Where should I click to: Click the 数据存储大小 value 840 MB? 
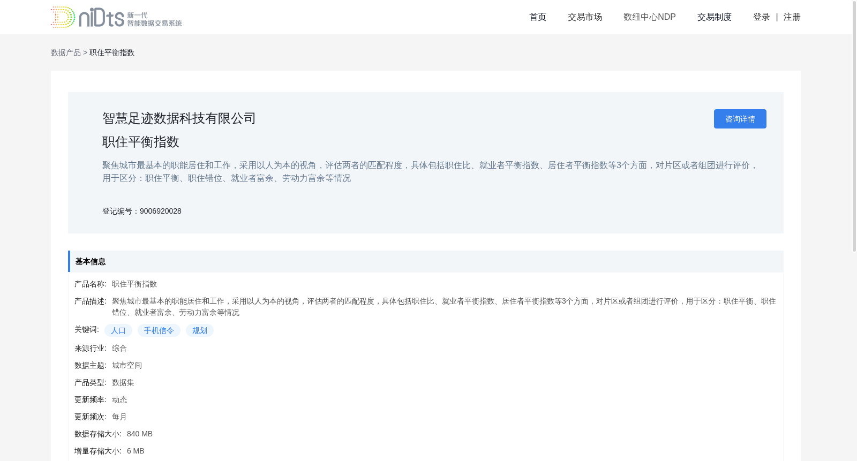pyautogui.click(x=140, y=434)
